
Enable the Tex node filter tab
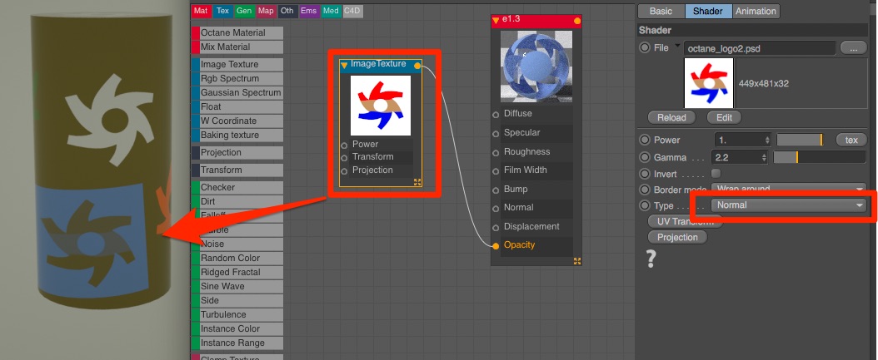[x=222, y=11]
